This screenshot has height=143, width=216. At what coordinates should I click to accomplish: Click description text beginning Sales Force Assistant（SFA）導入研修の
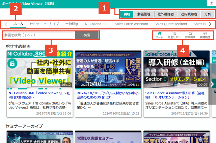pyautogui.click(x=176, y=105)
